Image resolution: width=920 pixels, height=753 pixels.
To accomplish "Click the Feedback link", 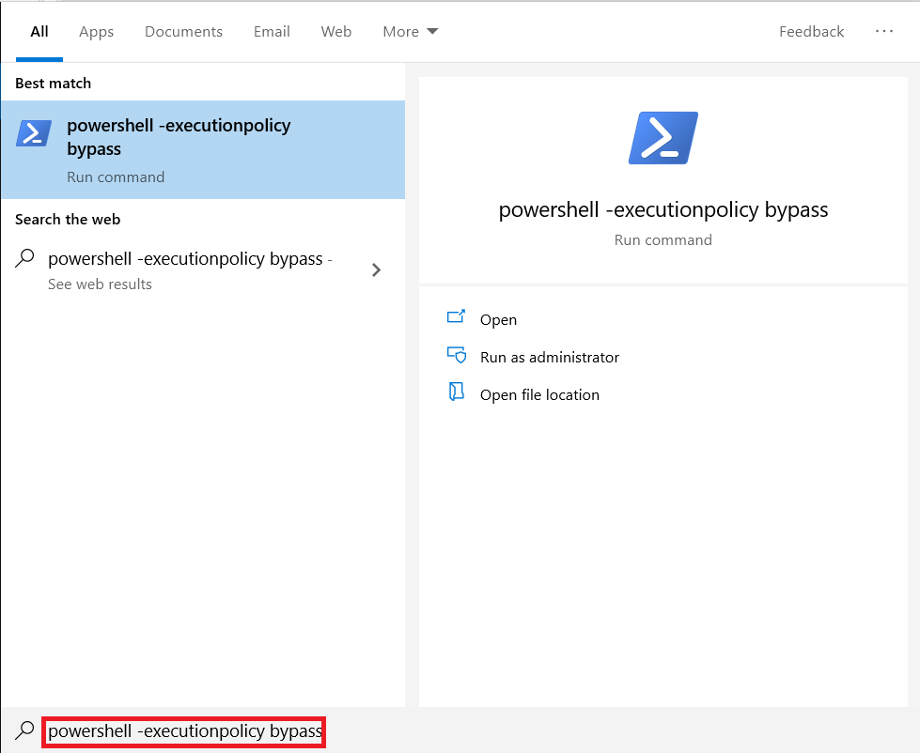I will 811,32.
